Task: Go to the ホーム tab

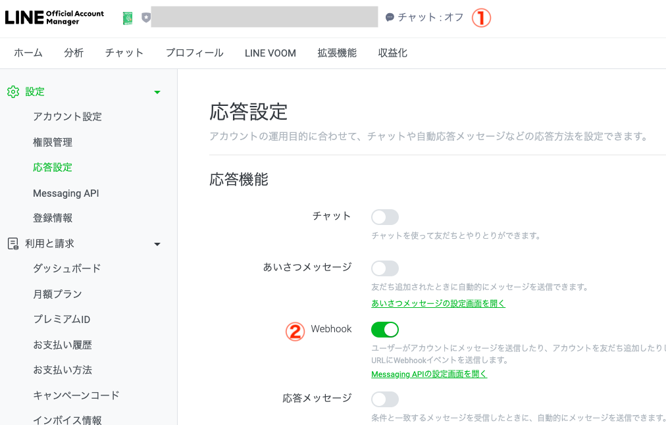Action: click(28, 53)
